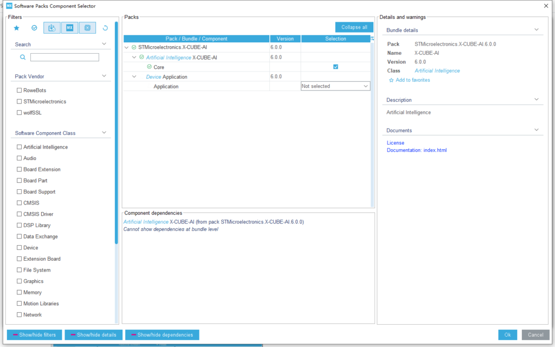Click Artificial Intelligence class link in details
Screen dimensions: 555x347
point(437,71)
